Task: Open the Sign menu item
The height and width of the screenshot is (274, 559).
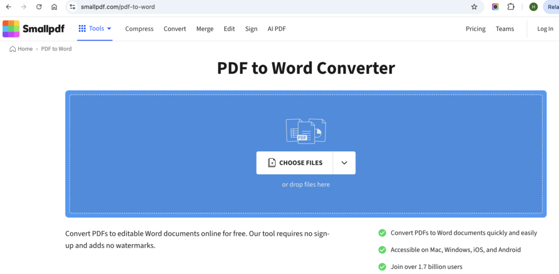Action: [251, 29]
